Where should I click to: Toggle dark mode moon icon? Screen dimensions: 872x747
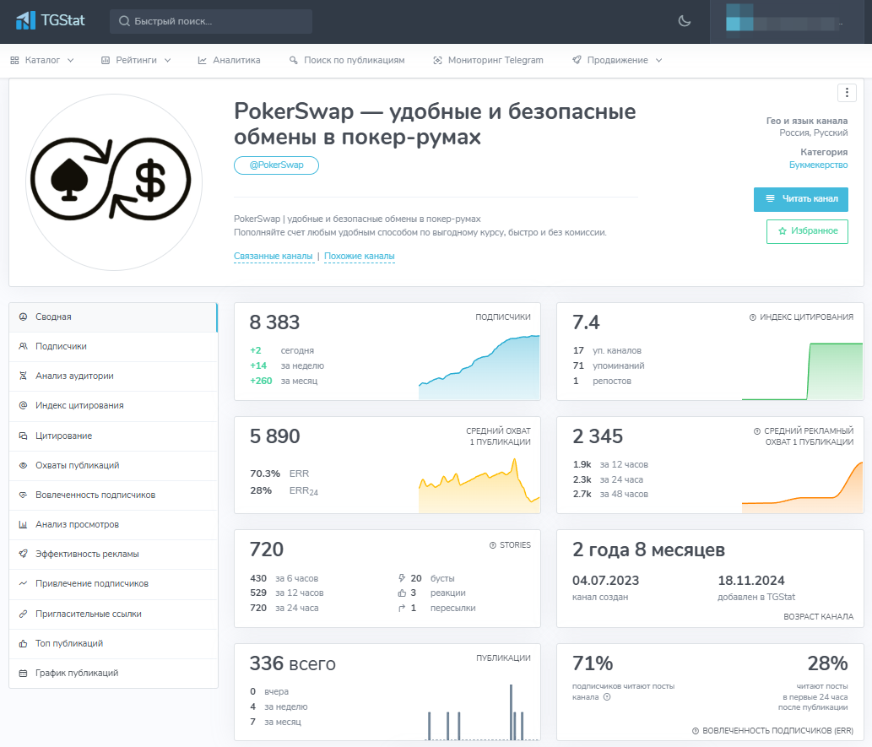pyautogui.click(x=685, y=21)
